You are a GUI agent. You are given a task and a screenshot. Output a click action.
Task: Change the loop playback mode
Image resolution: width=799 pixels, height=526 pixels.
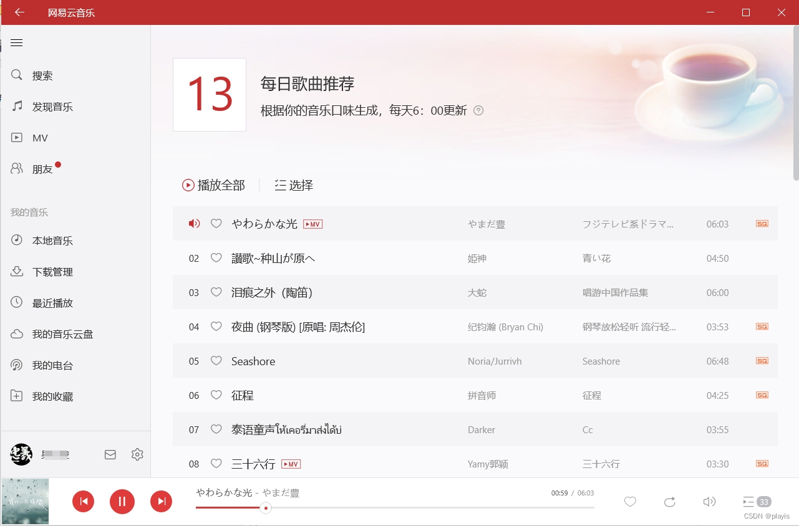click(x=669, y=502)
